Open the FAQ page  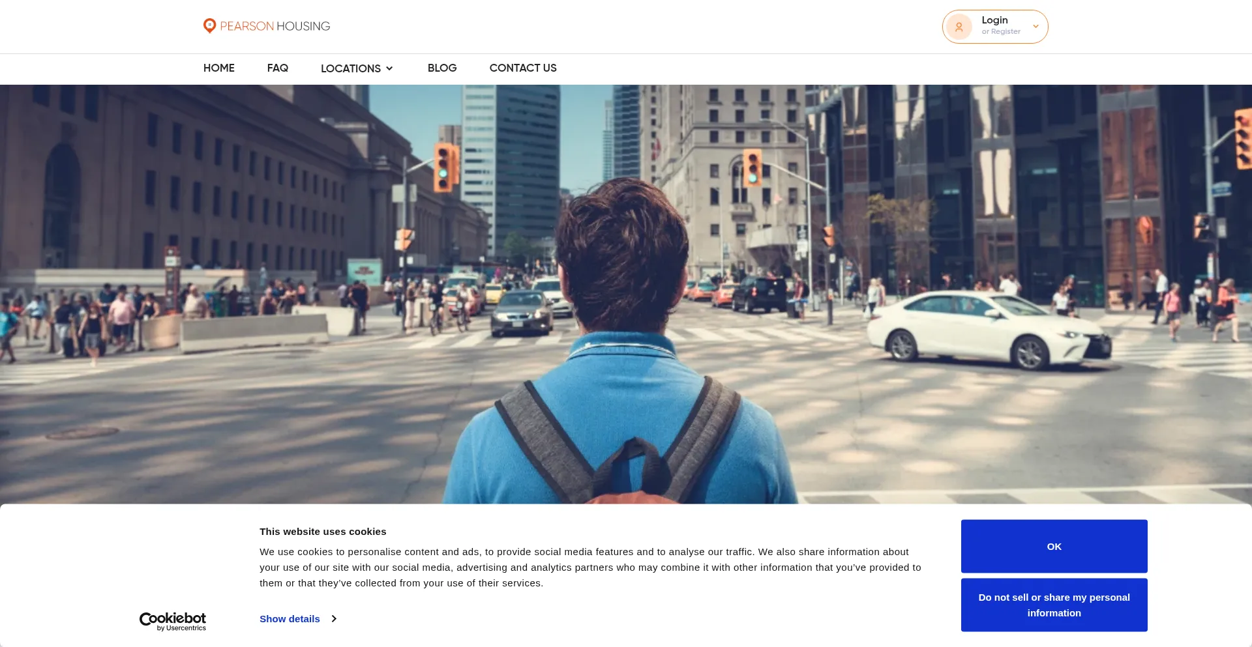click(277, 68)
